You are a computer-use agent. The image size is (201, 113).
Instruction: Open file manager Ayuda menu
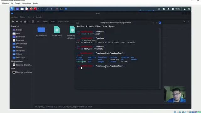(39, 17)
